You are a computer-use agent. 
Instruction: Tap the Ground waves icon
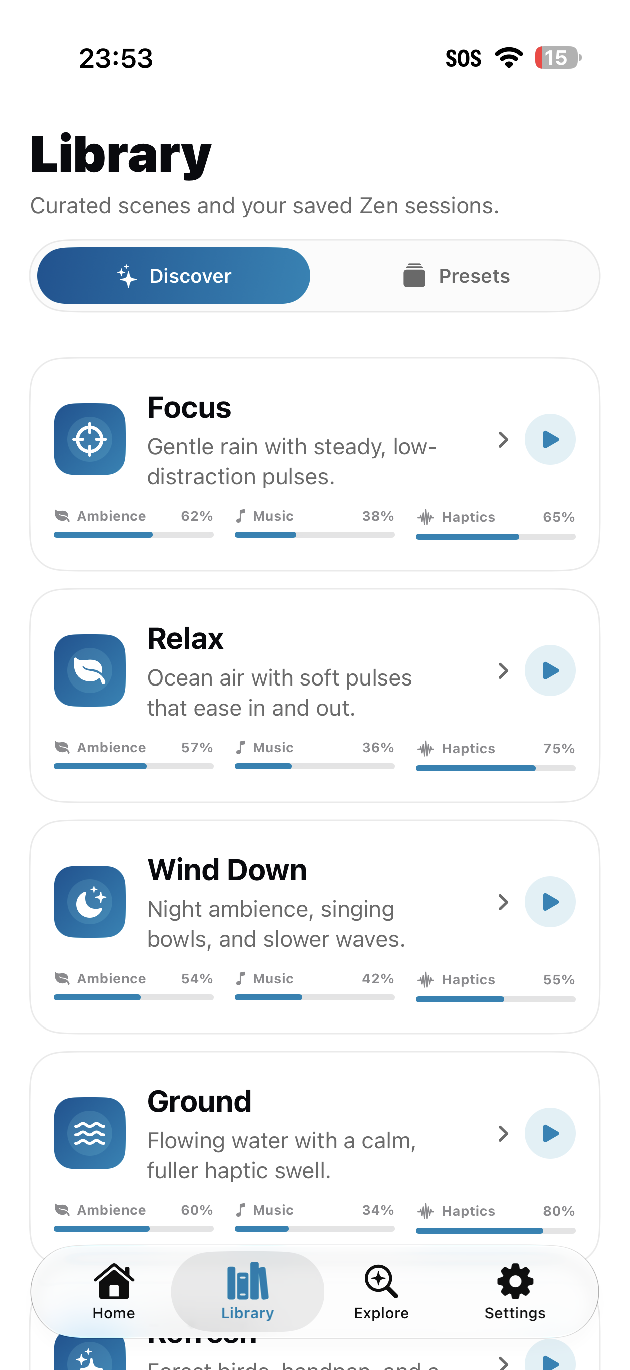click(90, 1133)
